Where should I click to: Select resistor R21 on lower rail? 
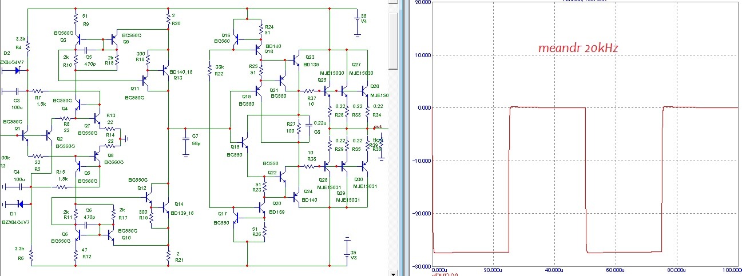[168, 254]
